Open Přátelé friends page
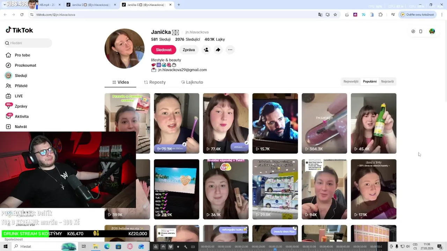The width and height of the screenshot is (447, 251). pos(21,86)
